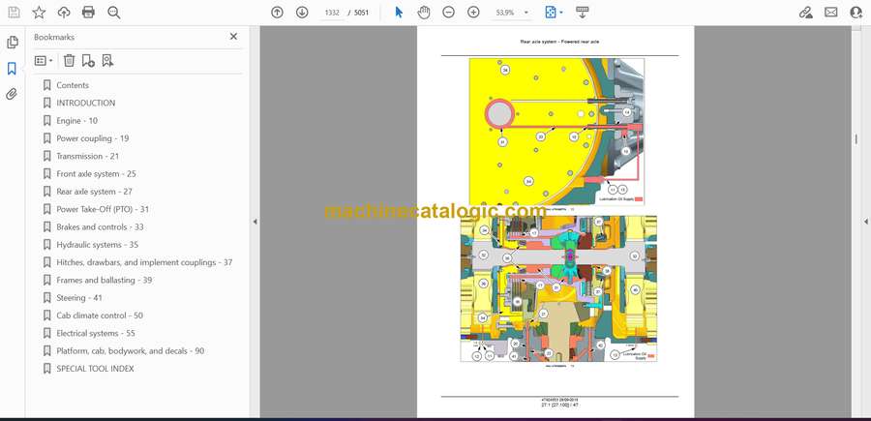Screen dimensions: 871x421
Task: Open the Electrical systems - 55 bookmark
Action: (x=95, y=333)
